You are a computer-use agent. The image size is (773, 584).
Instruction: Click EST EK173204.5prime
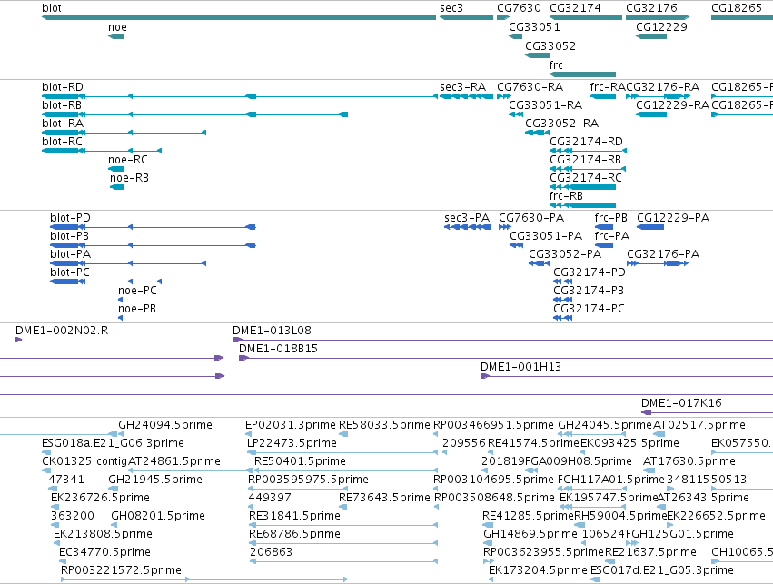pos(538,571)
